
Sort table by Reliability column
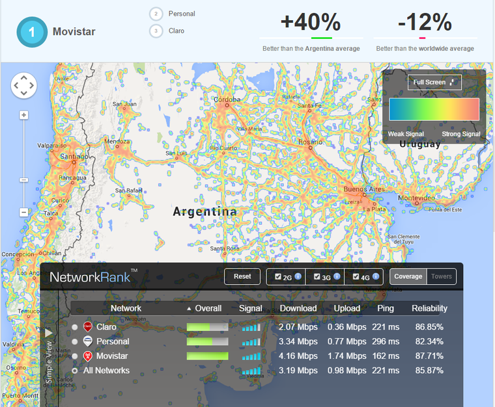coord(429,308)
